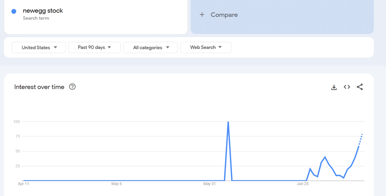Edit the newegg stock search term
This screenshot has width=386, height=196.
(x=43, y=11)
